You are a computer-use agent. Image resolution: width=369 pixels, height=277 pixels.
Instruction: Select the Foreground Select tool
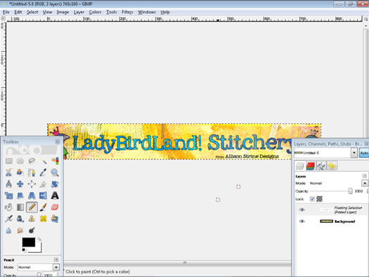point(20,172)
